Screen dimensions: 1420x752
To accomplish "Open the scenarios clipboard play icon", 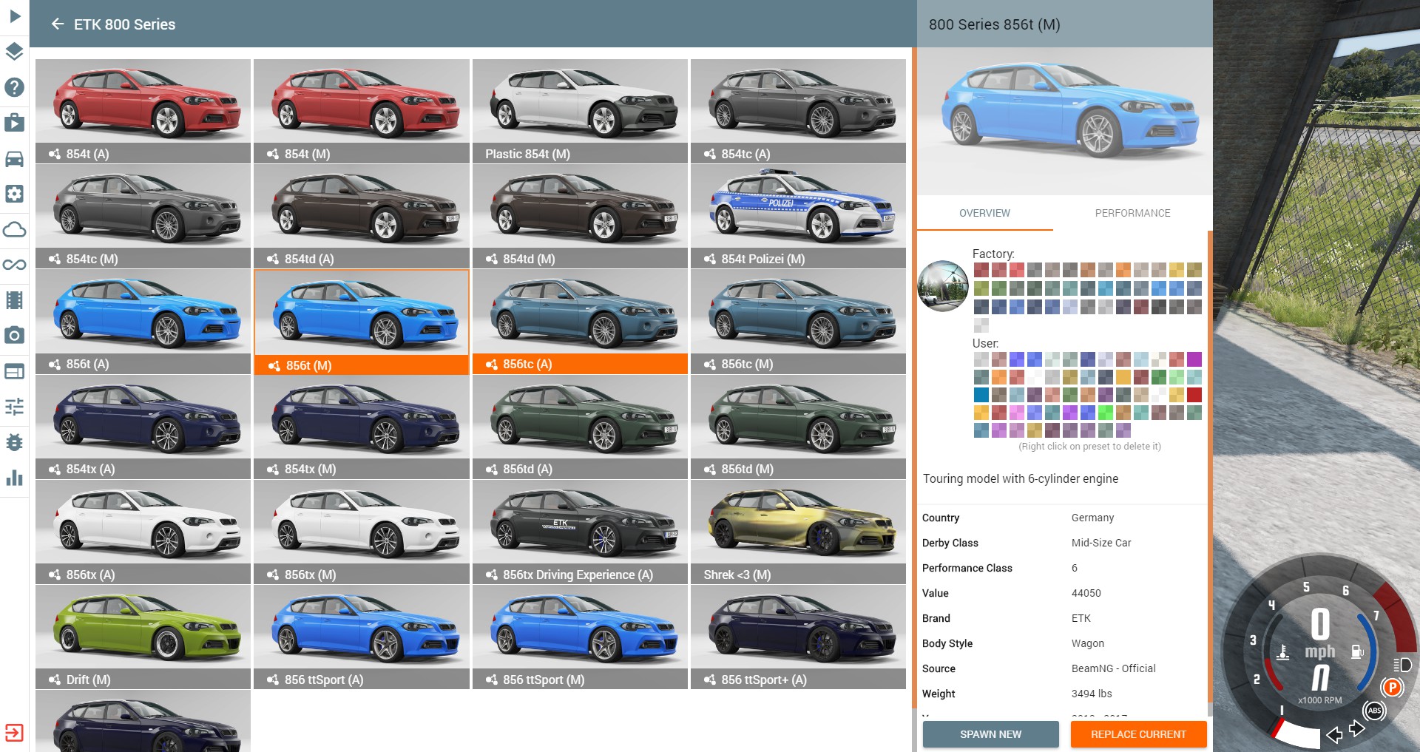I will [14, 123].
